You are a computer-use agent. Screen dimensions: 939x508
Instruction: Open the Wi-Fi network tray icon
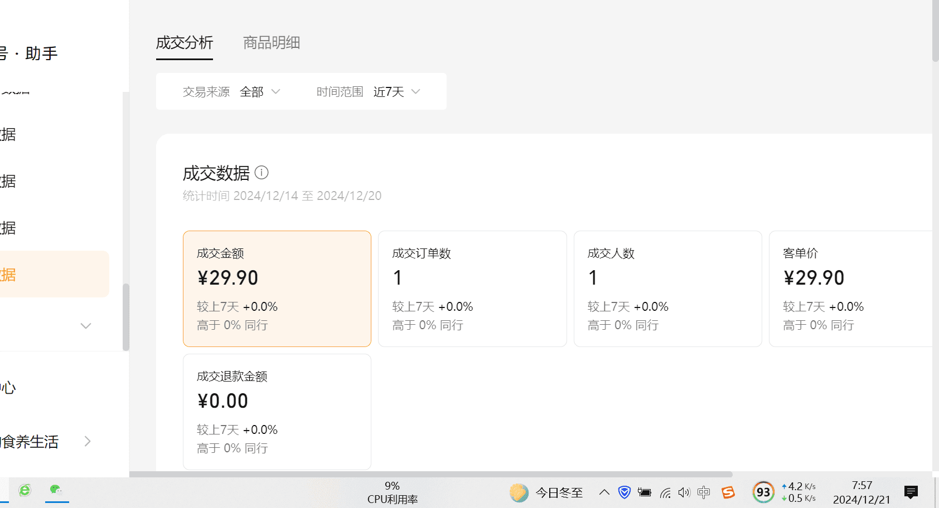[x=665, y=492]
